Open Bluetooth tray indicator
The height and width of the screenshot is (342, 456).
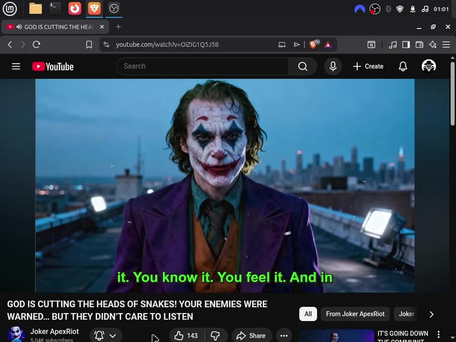[388, 9]
